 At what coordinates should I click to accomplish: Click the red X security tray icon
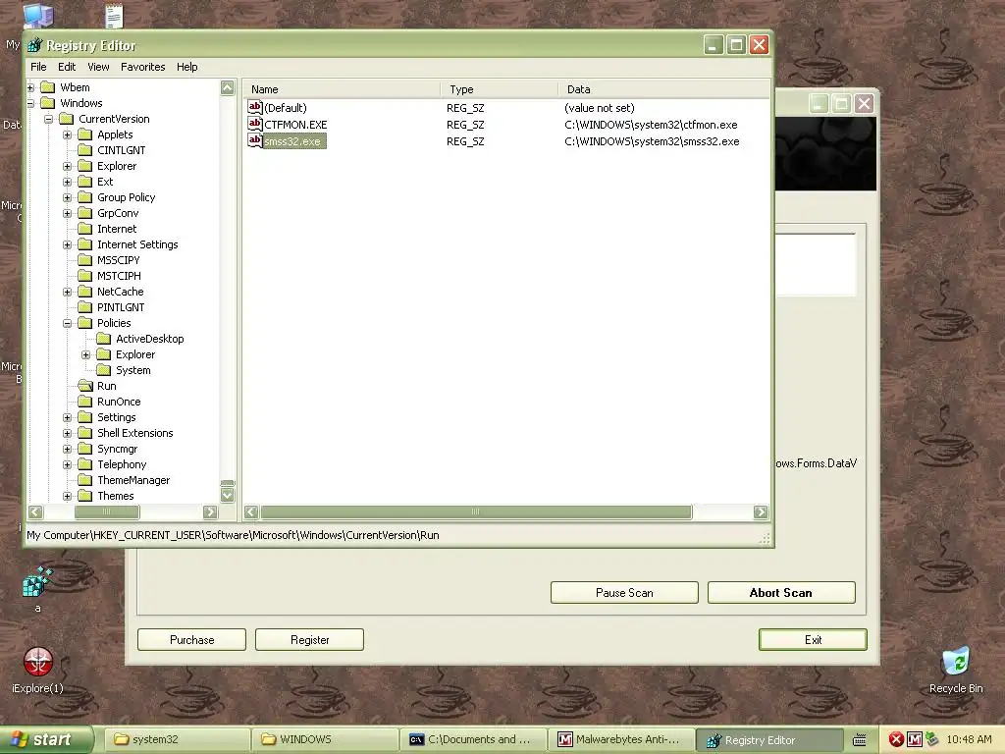pos(896,739)
